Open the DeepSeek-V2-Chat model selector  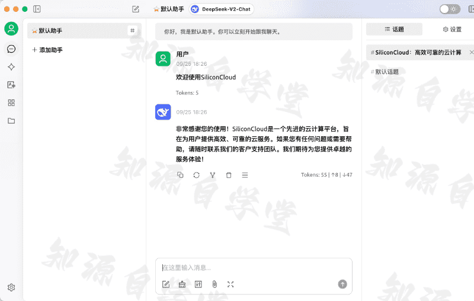pos(222,9)
